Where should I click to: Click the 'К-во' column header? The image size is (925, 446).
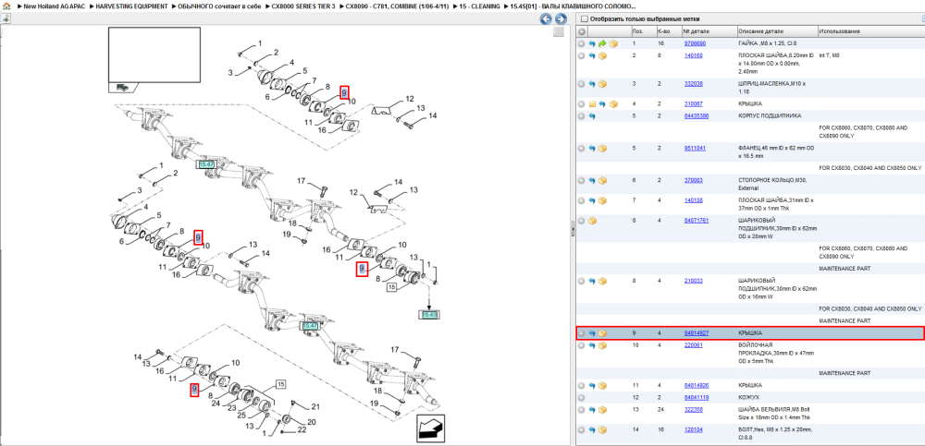coord(668,31)
